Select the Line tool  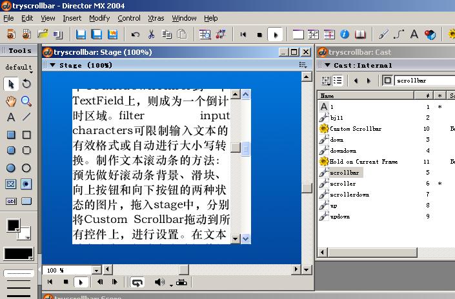coord(26,117)
